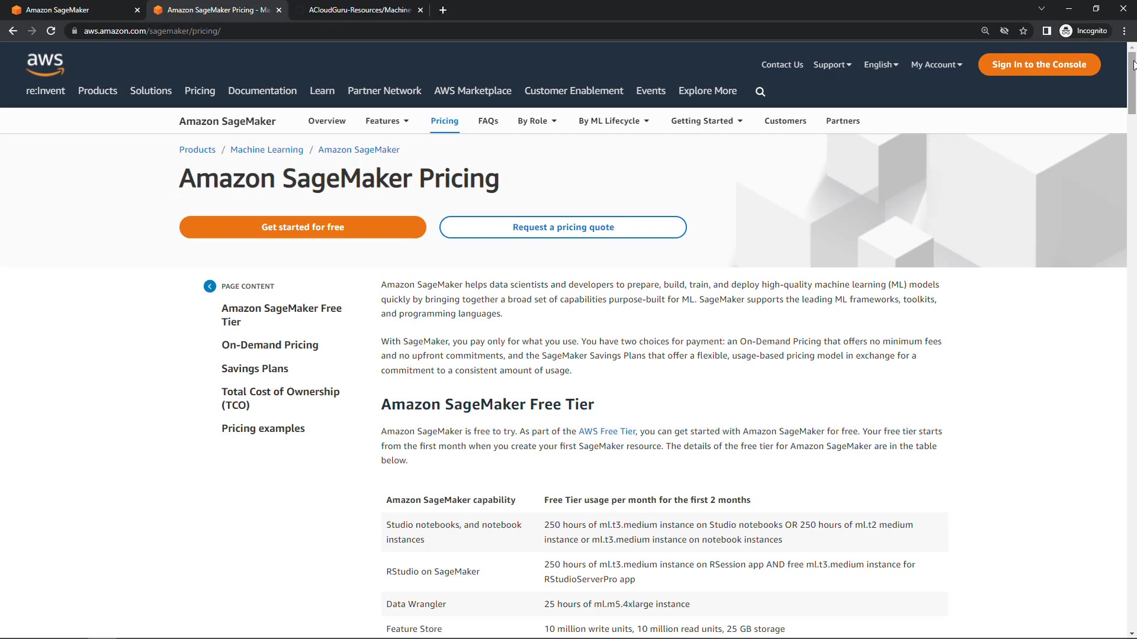Click the browser back arrow

click(x=13, y=31)
